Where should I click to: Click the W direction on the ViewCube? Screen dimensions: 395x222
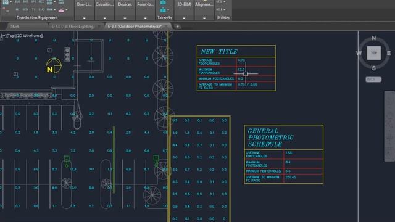point(359,53)
